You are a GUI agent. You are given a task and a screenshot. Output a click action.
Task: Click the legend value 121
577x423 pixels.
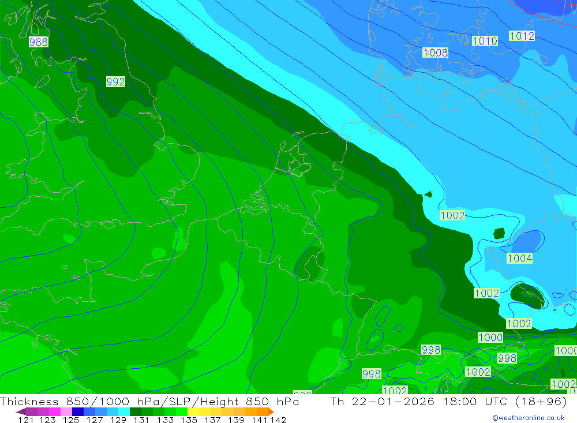(x=26, y=420)
